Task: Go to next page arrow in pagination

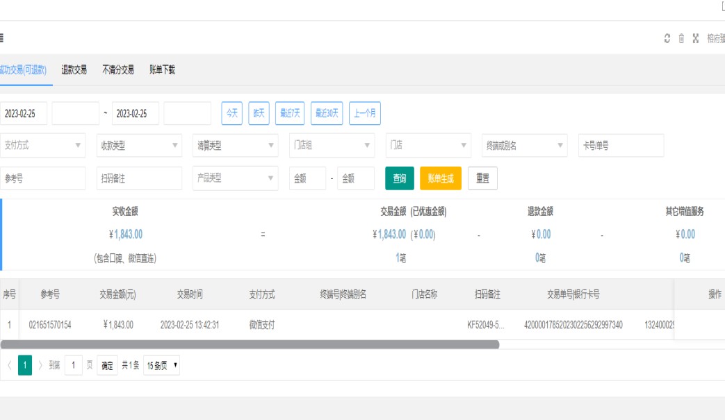Action: [40, 365]
